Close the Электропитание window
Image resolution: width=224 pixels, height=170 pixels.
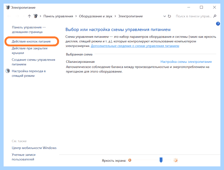[x=215, y=7]
